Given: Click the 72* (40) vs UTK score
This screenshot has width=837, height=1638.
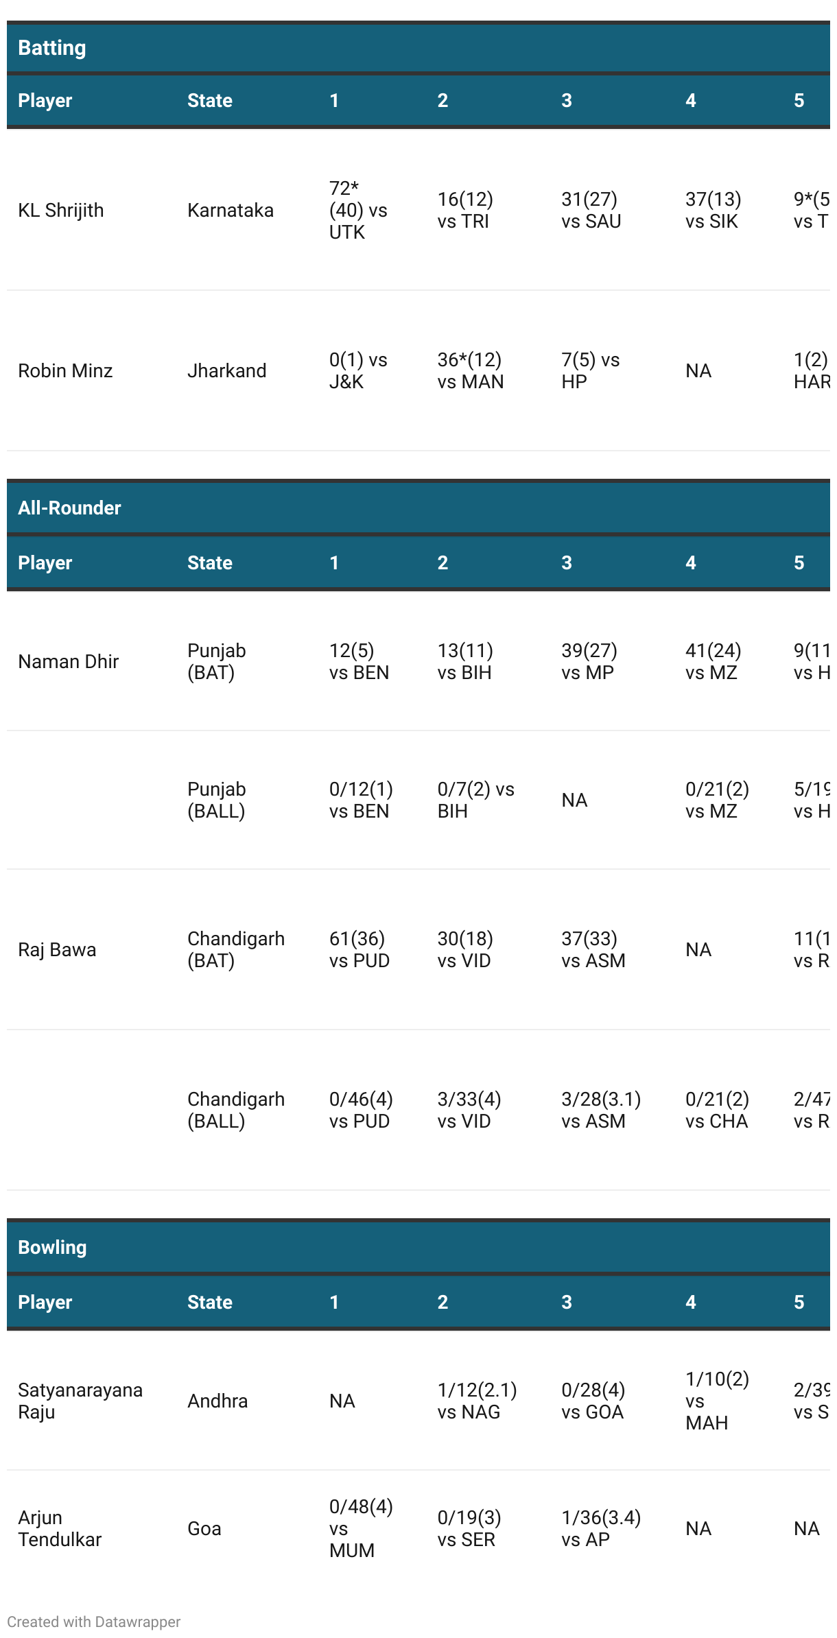Looking at the screenshot, I should tap(358, 210).
